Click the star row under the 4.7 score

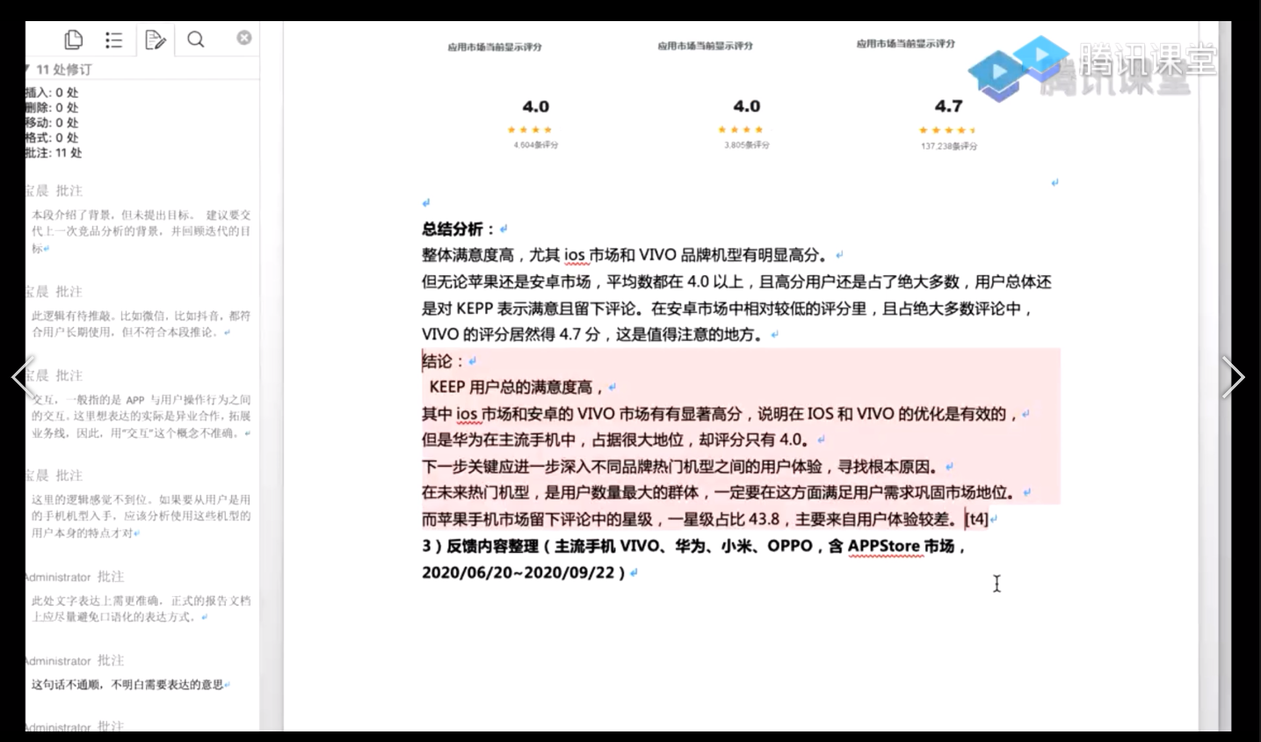pyautogui.click(x=947, y=130)
